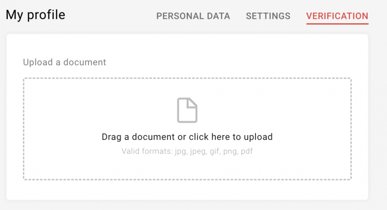
Task: Click 'jpg' in the valid formats line
Action: click(180, 151)
